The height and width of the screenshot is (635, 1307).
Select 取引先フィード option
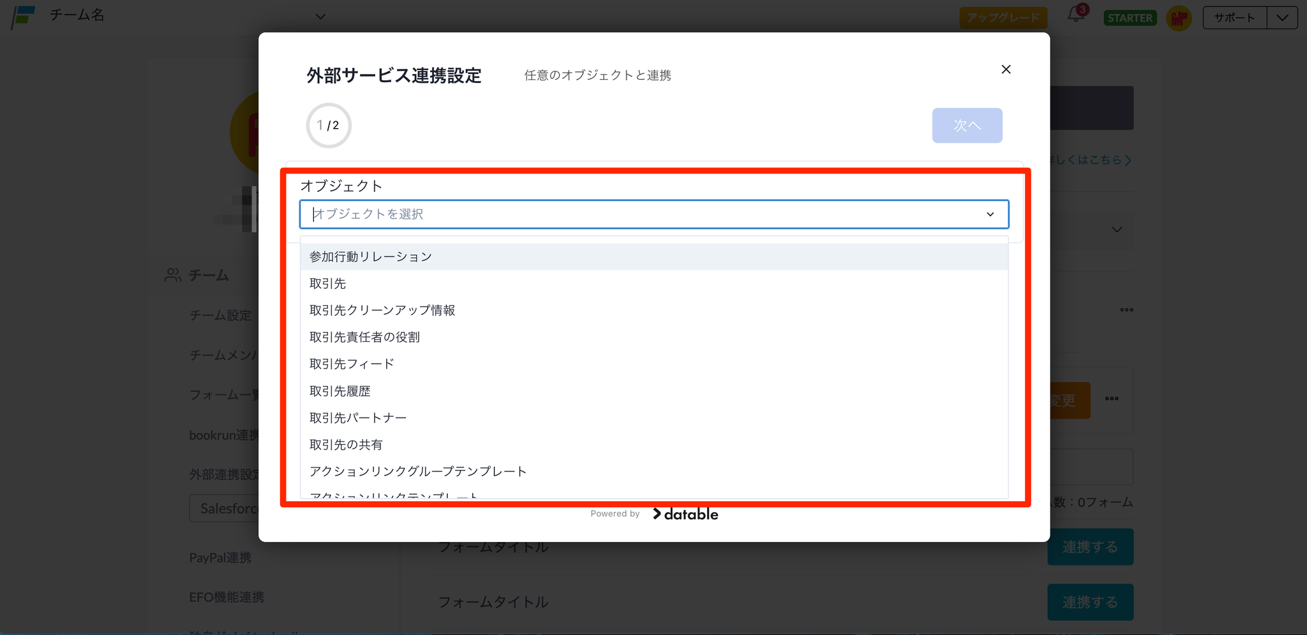[x=653, y=364]
